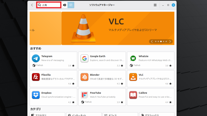Click the カテゴリ section heading
The image size is (207, 116).
35,109
